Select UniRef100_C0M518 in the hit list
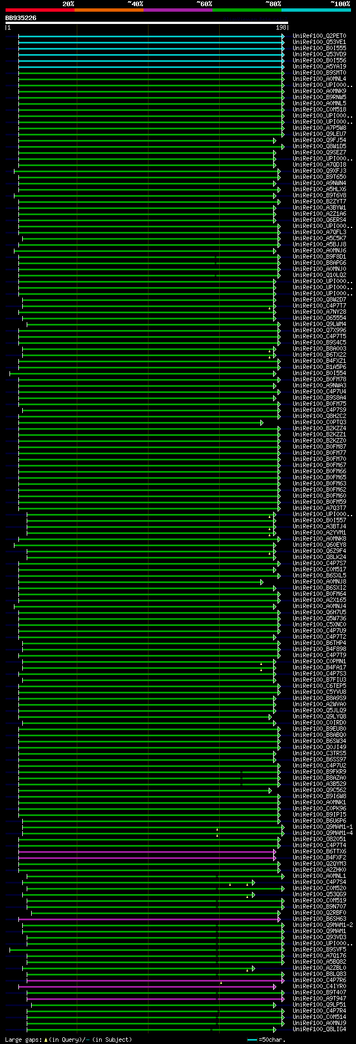This screenshot has height=1044, width=356. click(319, 109)
